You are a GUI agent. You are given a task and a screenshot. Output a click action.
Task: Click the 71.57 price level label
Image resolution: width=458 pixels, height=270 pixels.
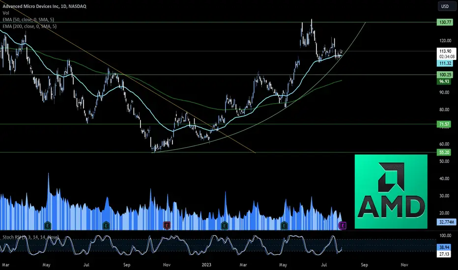(444, 124)
